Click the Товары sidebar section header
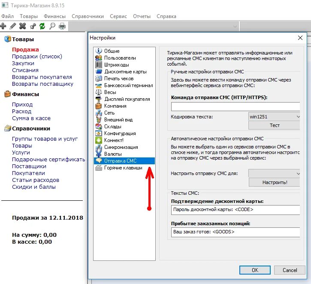The height and width of the screenshot is (284, 311). pyautogui.click(x=19, y=39)
